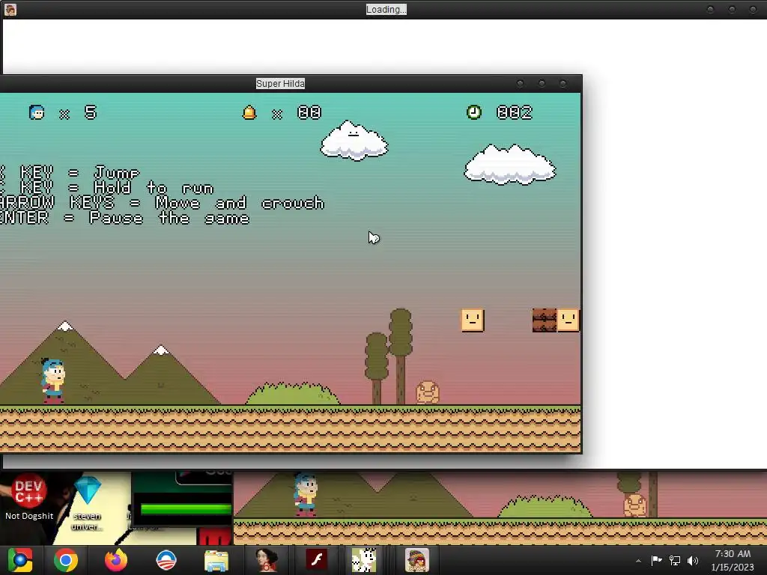Click the golden bell counter icon
The height and width of the screenshot is (575, 767).
(x=249, y=113)
